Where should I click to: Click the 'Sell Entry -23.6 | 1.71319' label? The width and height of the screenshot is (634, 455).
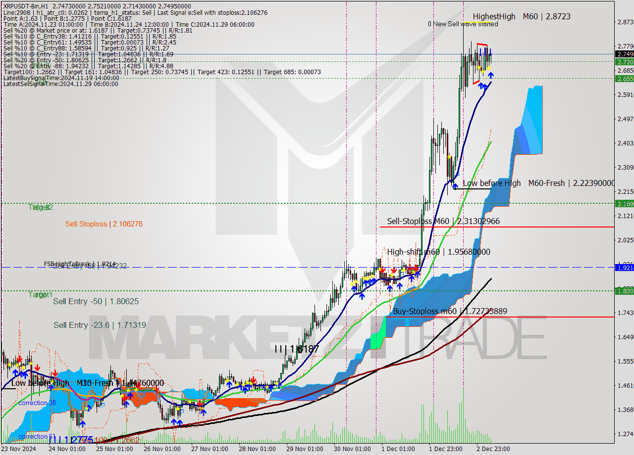coord(100,325)
